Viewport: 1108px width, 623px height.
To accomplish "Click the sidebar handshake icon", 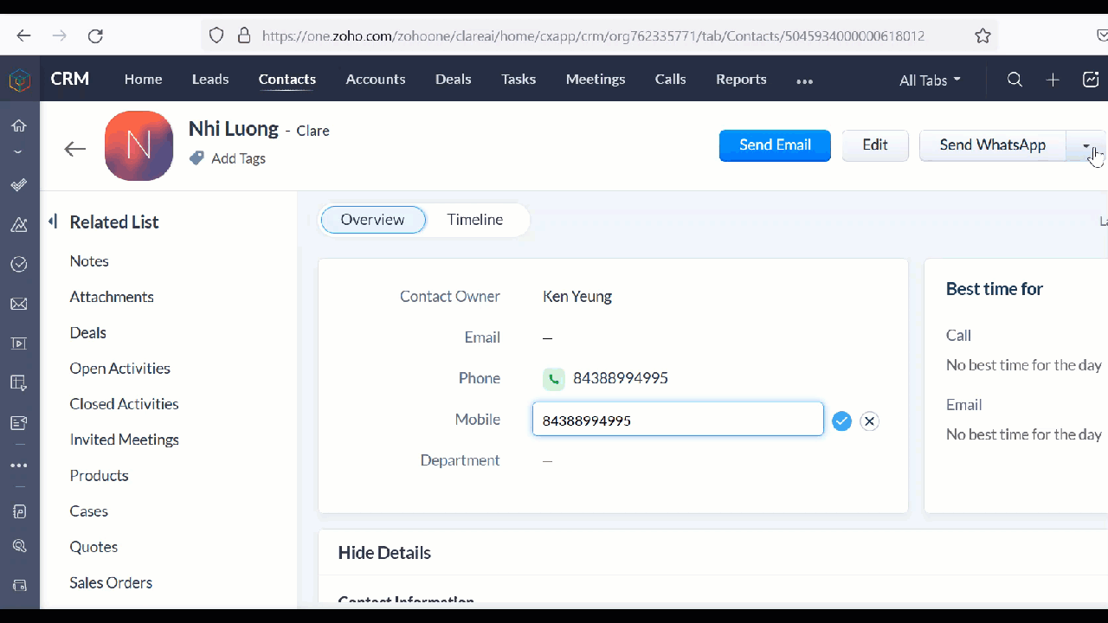I will tap(19, 184).
